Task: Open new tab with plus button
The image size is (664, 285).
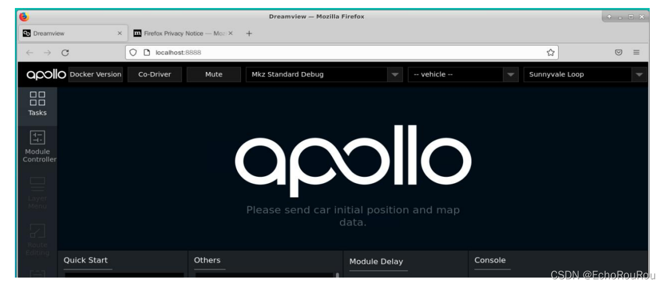Action: 249,33
